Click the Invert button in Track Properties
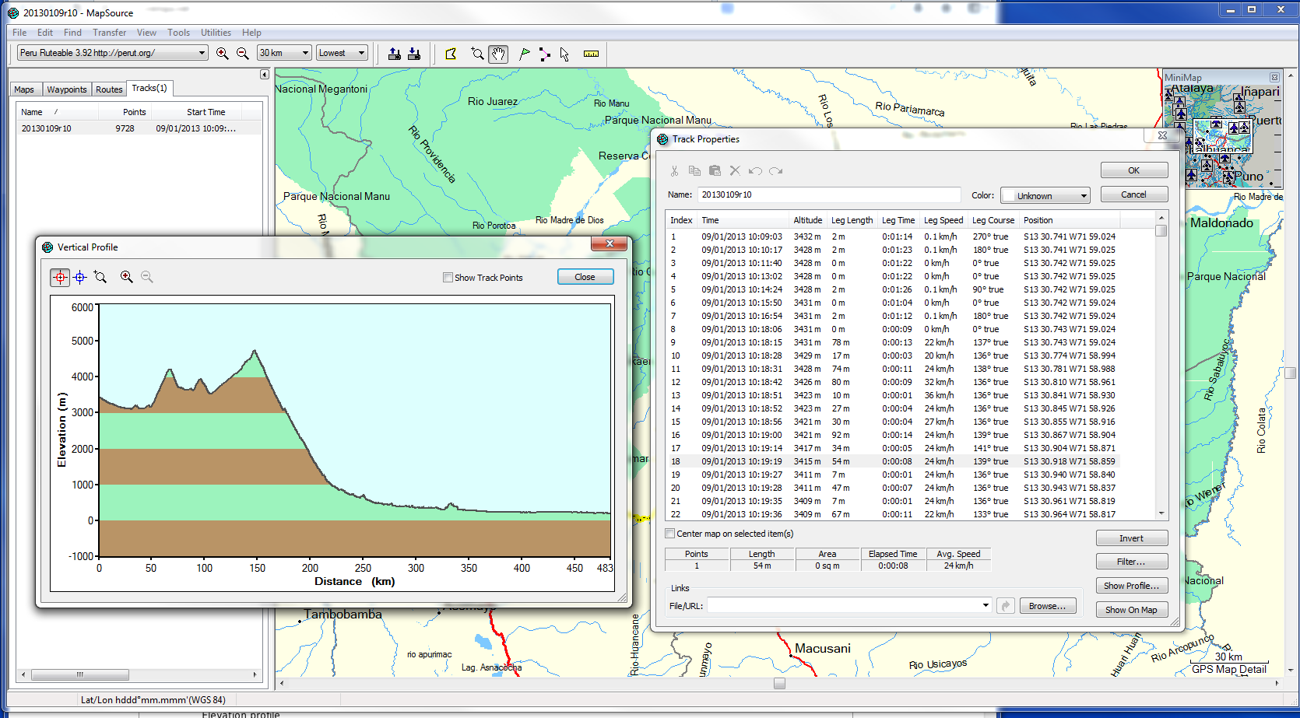Image resolution: width=1300 pixels, height=718 pixels. pos(1132,538)
